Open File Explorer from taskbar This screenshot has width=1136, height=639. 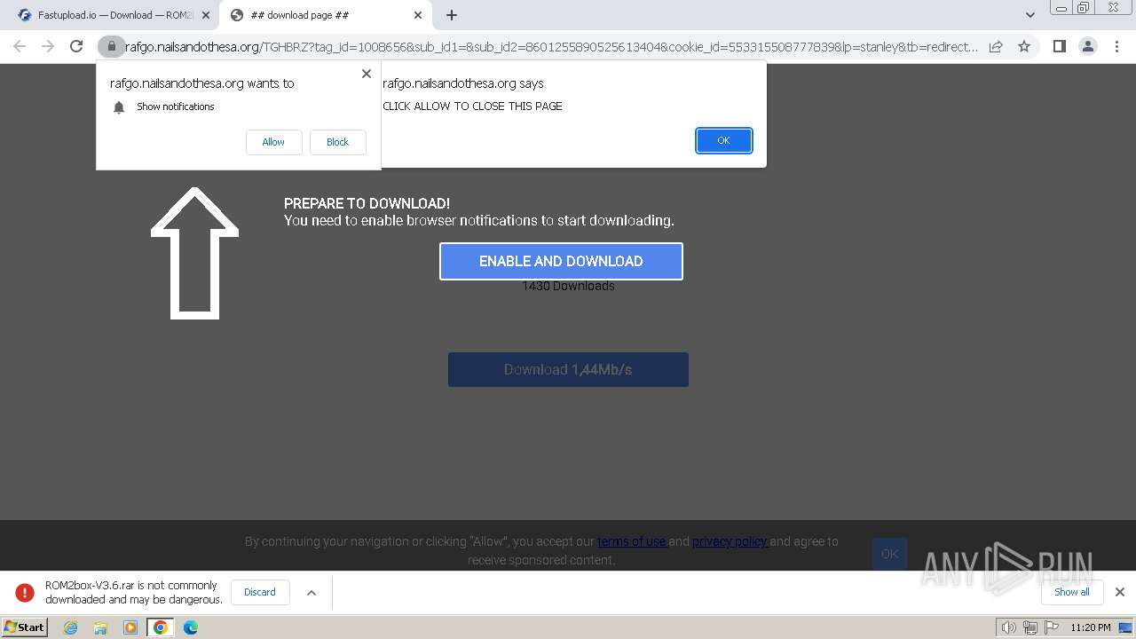(100, 627)
